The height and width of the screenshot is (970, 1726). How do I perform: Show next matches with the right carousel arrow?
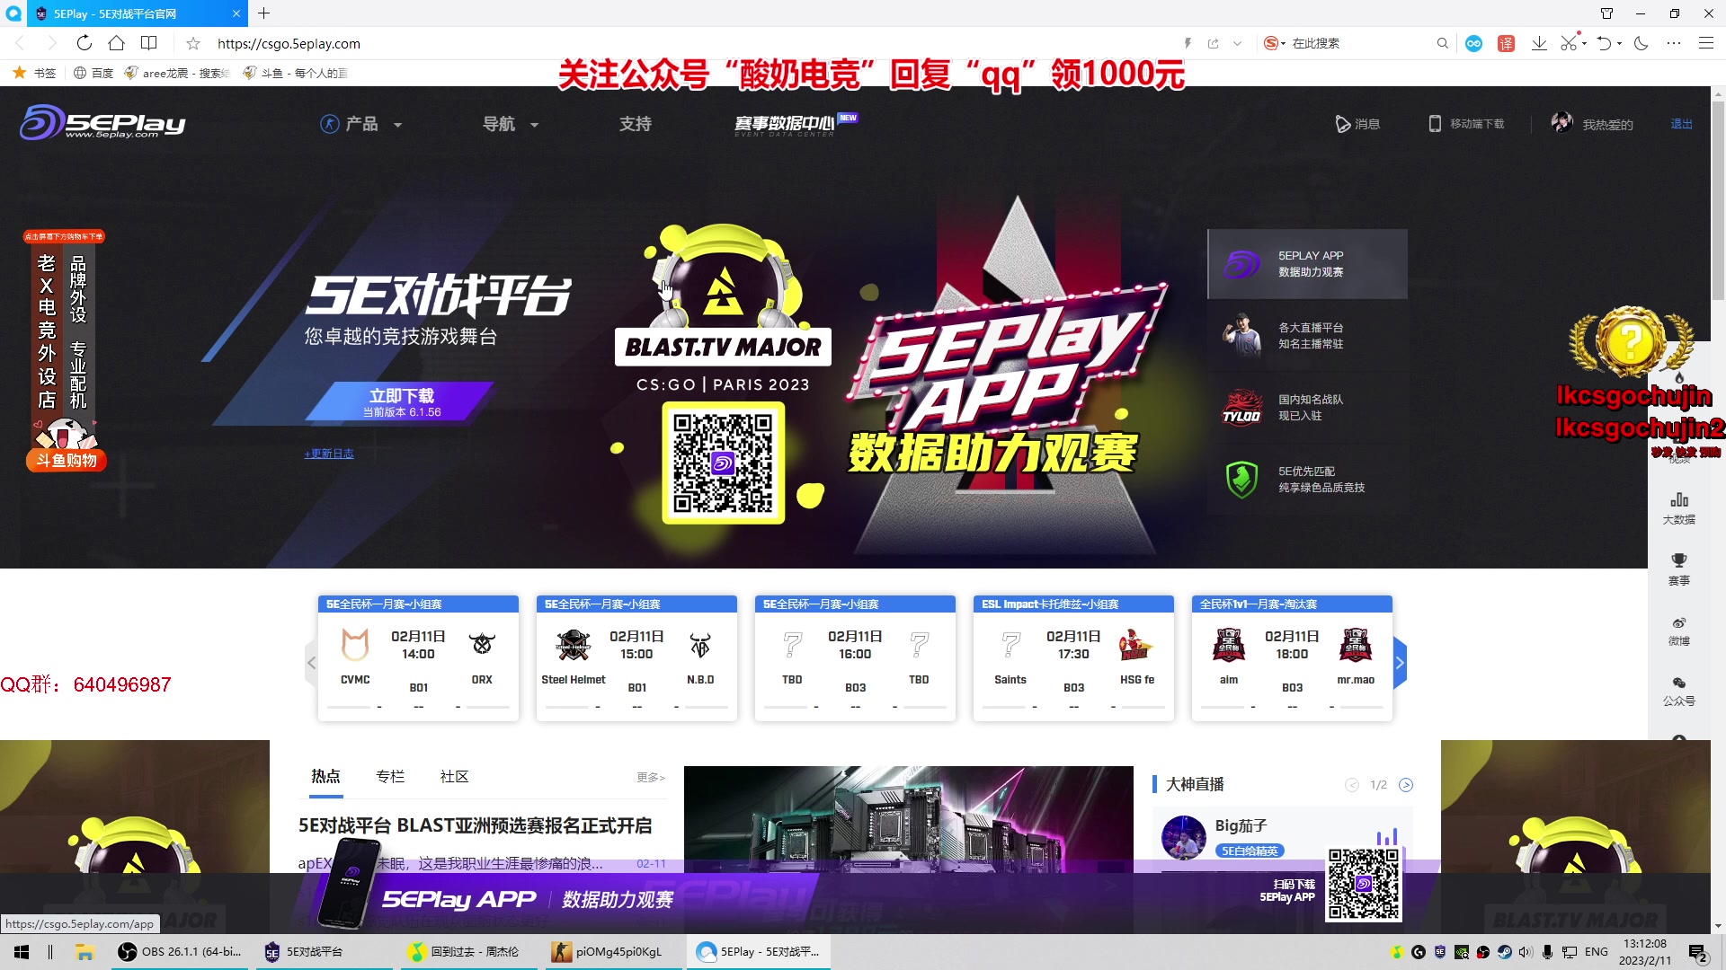pyautogui.click(x=1400, y=663)
